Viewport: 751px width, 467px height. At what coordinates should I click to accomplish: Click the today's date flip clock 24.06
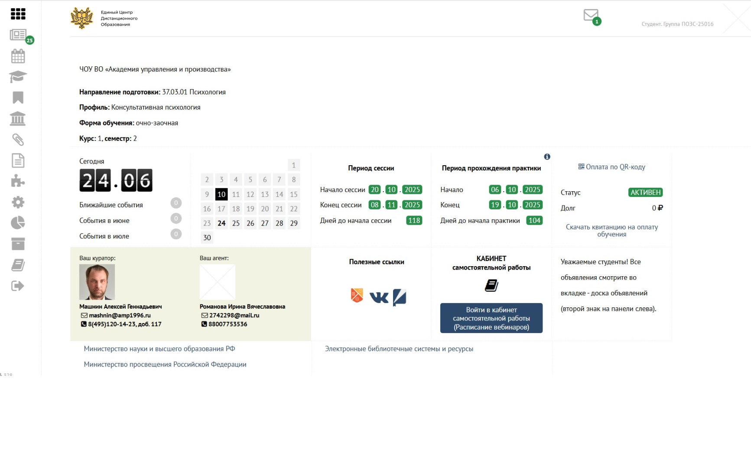[116, 180]
